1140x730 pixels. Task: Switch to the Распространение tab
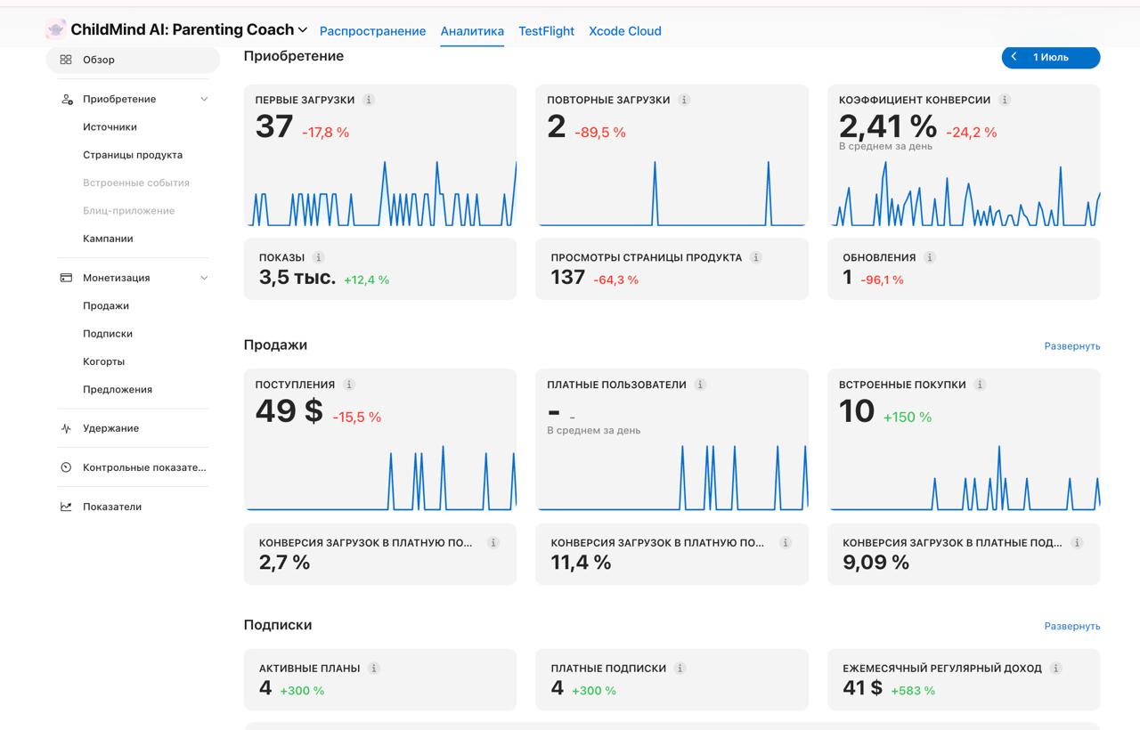372,31
